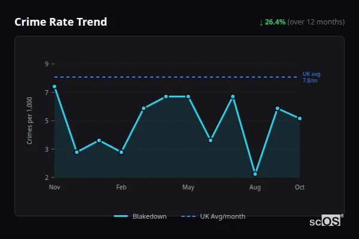Viewport: 359px width, 239px height.
Task: Click the y-axis value 7
Action: pos(47,93)
